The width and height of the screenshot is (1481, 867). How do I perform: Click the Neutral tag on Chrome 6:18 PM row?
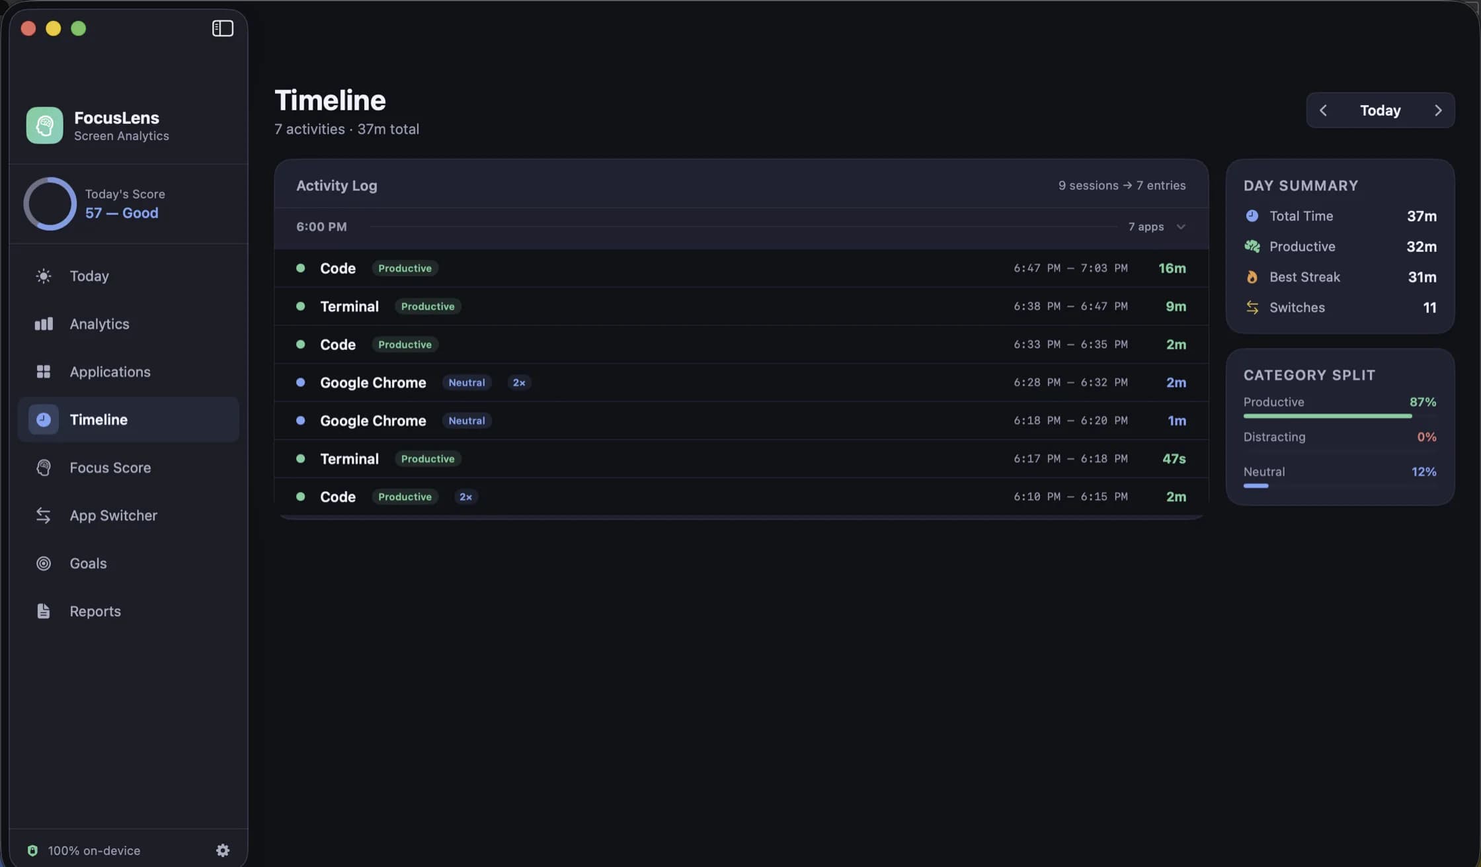click(x=467, y=421)
